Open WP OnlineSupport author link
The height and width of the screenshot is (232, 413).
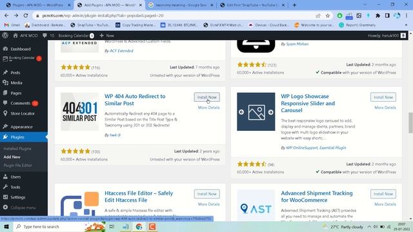302,148
